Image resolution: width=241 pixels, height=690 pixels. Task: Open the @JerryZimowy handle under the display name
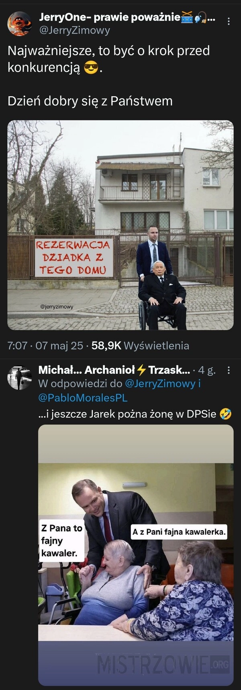[x=74, y=30]
